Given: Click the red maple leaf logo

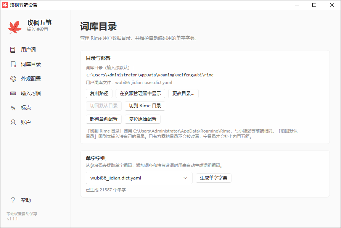Looking at the screenshot, I should point(15,27).
